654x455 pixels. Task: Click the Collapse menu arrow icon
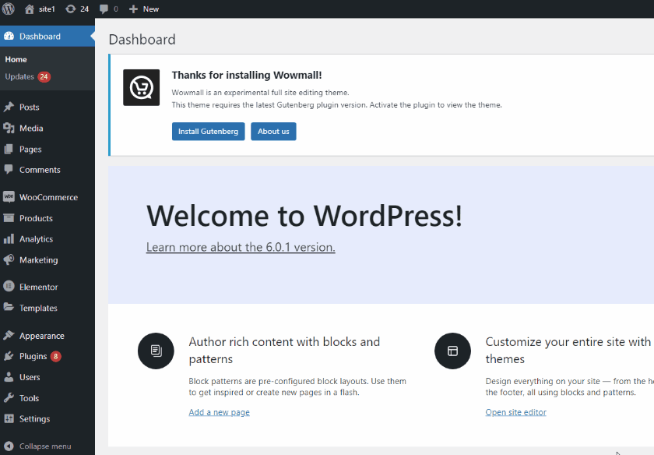(x=9, y=446)
